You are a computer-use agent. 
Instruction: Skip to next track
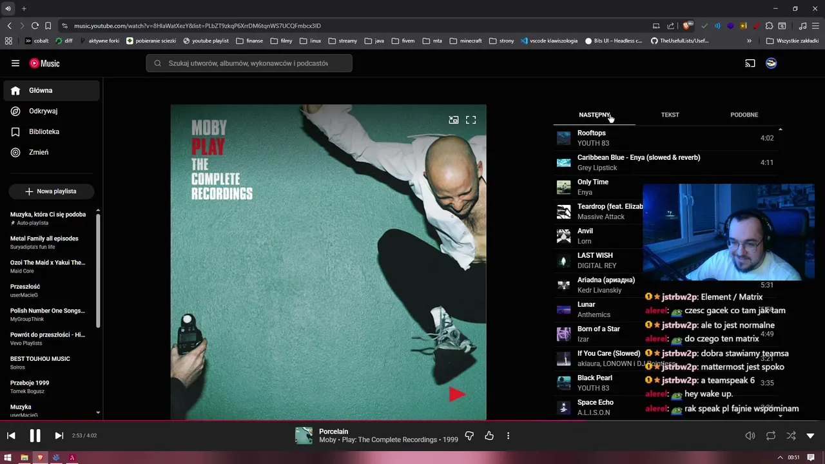point(59,436)
